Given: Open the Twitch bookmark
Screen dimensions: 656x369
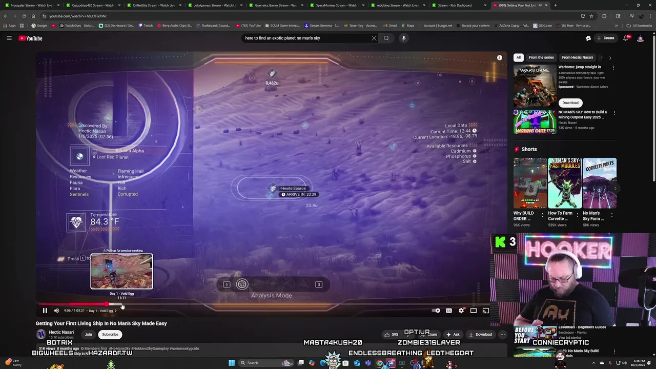Looking at the screenshot, I should 146,26.
